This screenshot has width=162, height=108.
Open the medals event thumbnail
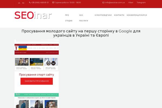51,62
